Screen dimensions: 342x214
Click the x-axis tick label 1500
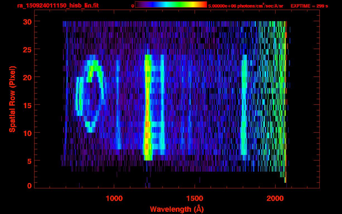[194, 198]
